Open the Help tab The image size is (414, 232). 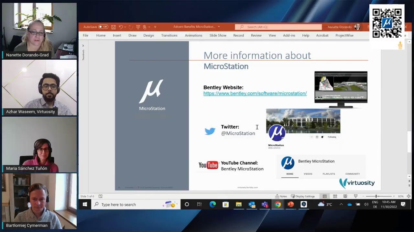pos(306,35)
